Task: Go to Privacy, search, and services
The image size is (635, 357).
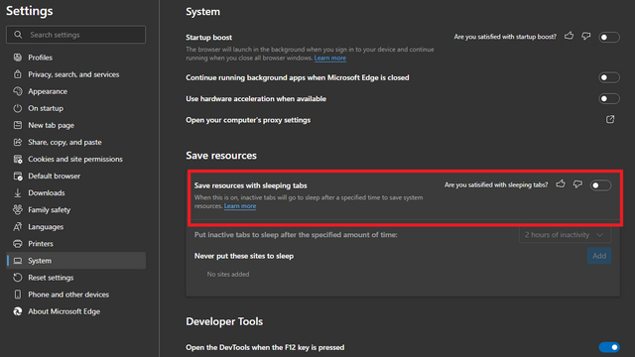Action: [x=76, y=74]
